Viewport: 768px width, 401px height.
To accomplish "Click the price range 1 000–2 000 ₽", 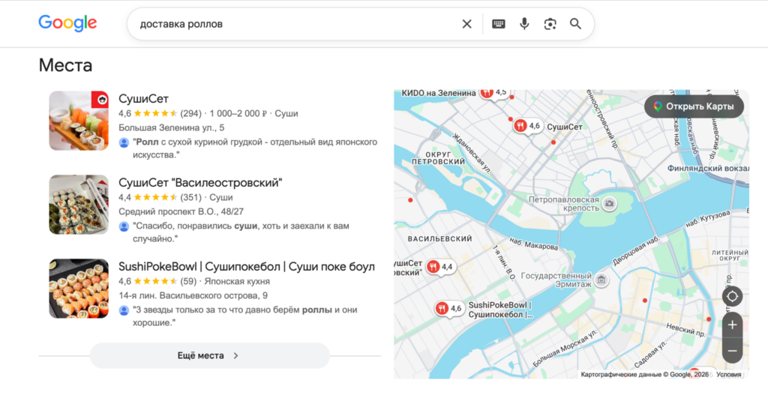I will [x=238, y=114].
